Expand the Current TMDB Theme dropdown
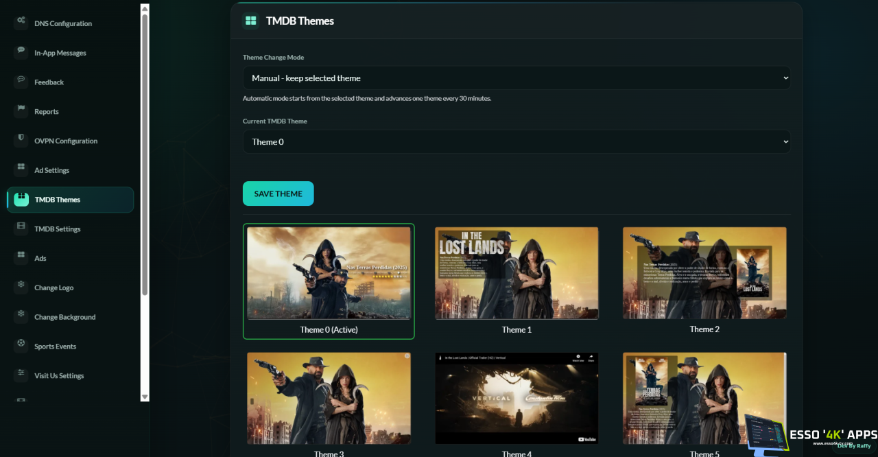 [517, 142]
